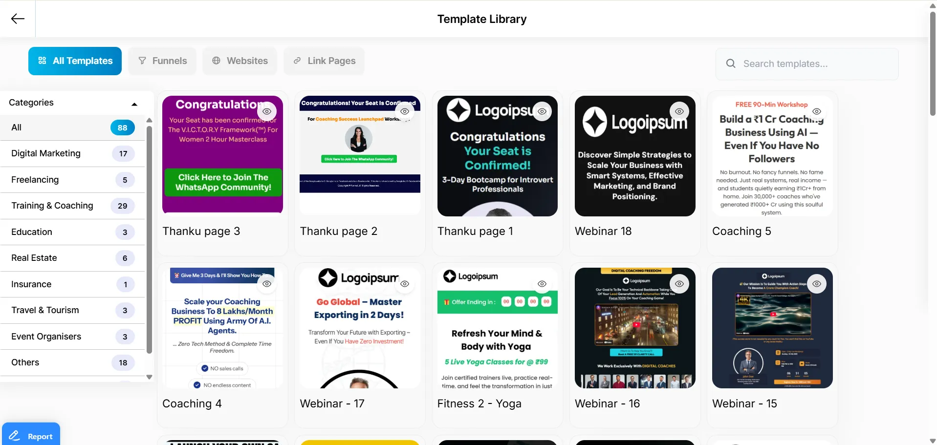Click the magnifier icon in search box
The height and width of the screenshot is (445, 937).
click(731, 64)
